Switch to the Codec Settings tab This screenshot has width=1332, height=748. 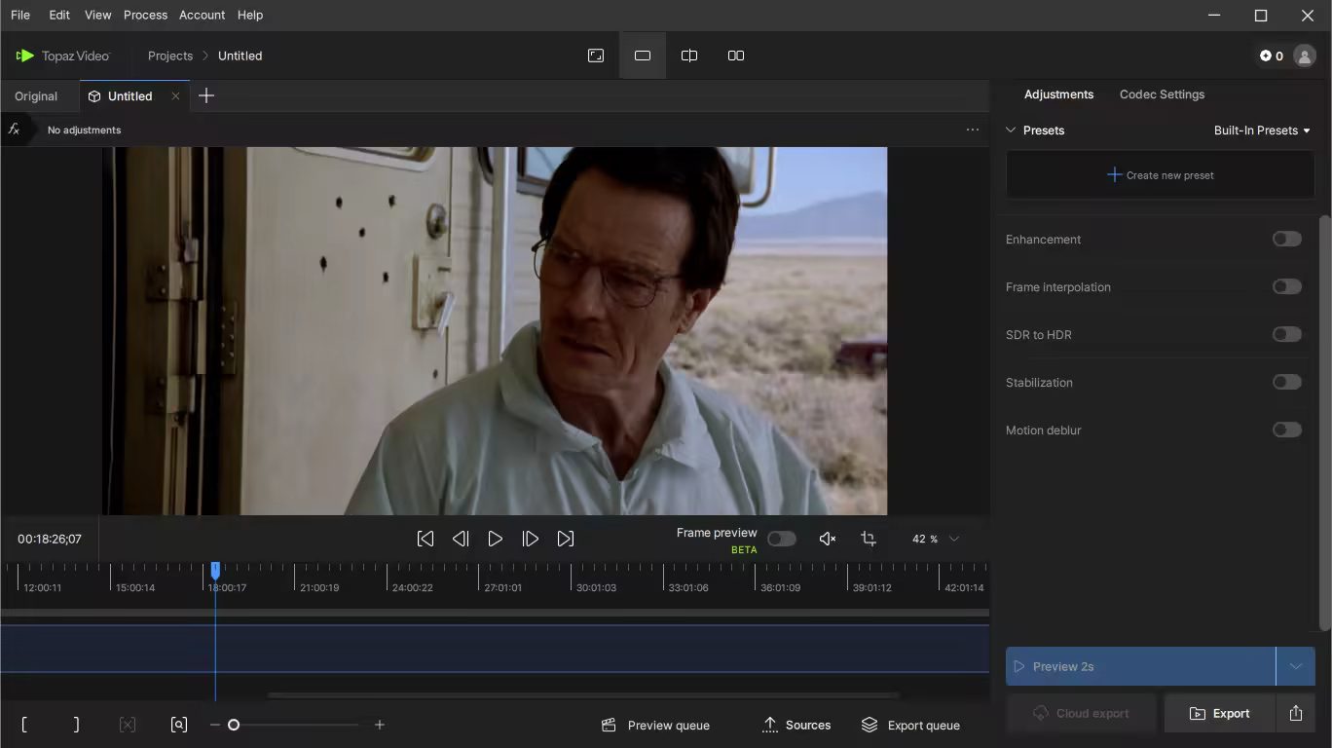pos(1162,94)
